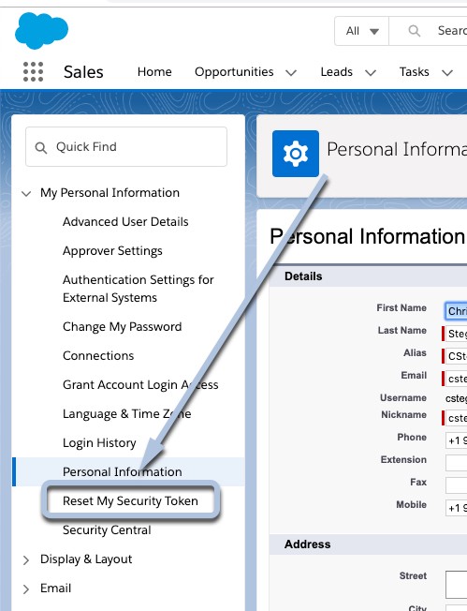Open the Leads tab dropdown arrow

(x=371, y=72)
